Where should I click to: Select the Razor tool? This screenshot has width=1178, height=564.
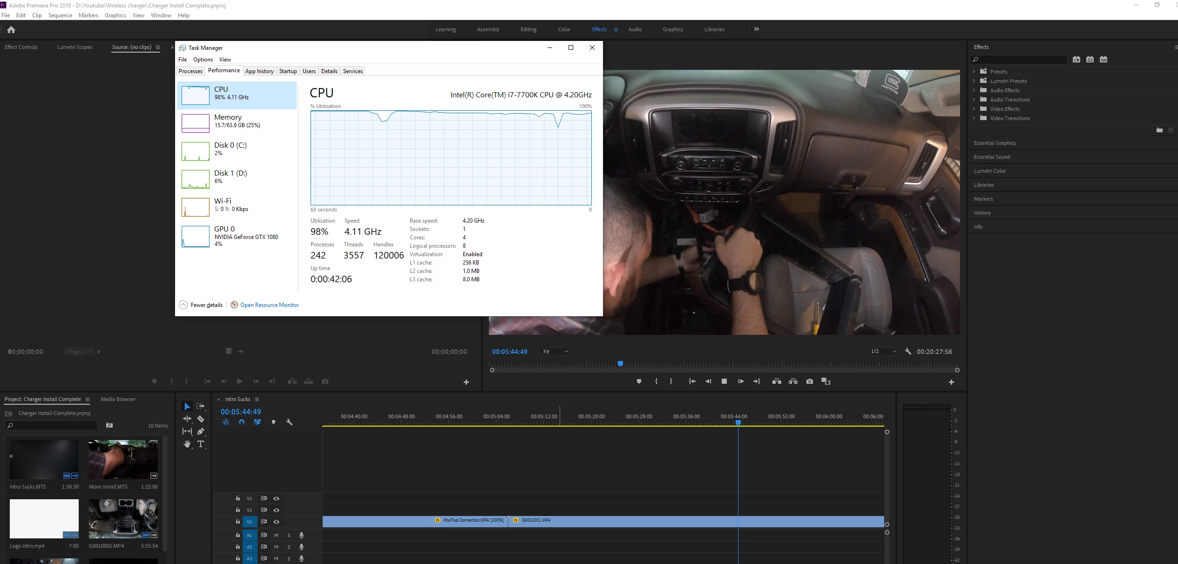201,419
